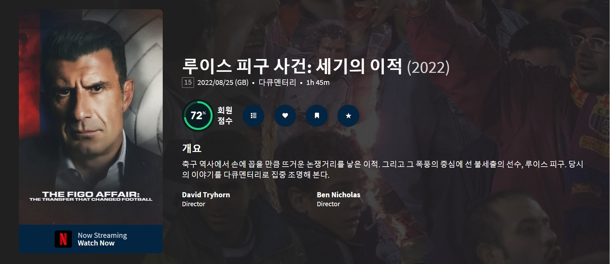Open the 다큐멘터리 genre link
The height and width of the screenshot is (264, 610).
pos(277,82)
